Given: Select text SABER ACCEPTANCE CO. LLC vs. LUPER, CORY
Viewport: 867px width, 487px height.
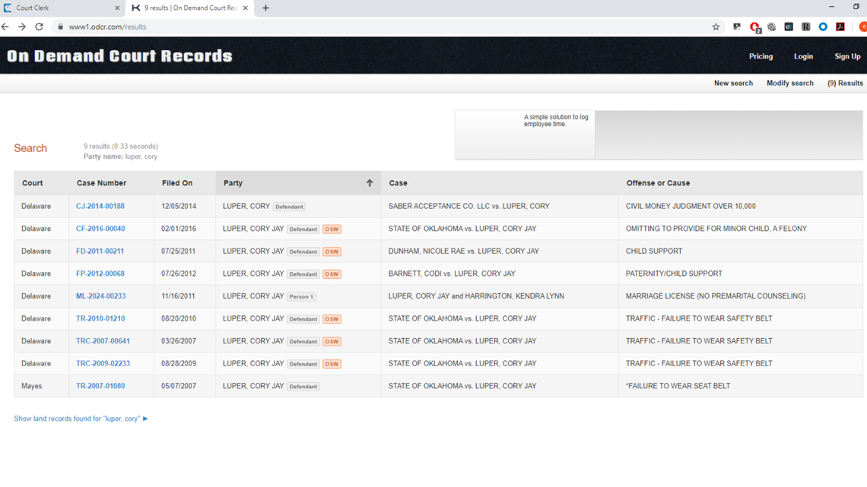Looking at the screenshot, I should 469,206.
